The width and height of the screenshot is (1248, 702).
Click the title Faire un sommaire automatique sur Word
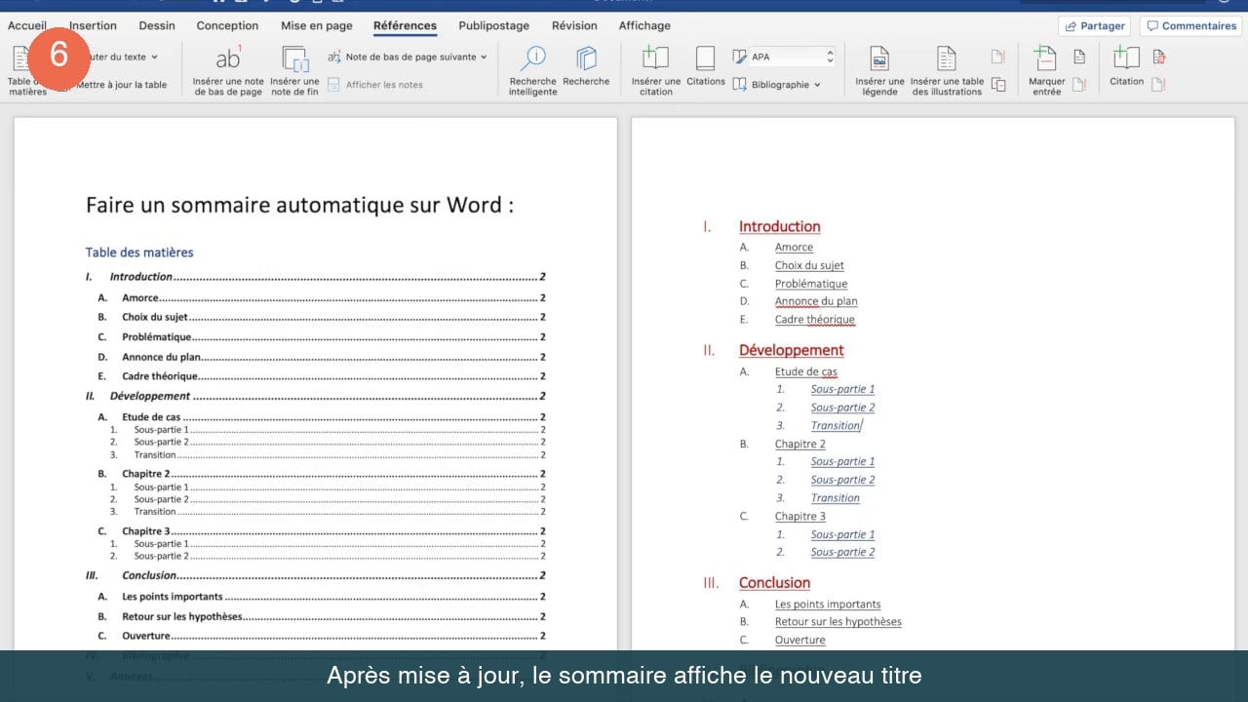(x=299, y=205)
